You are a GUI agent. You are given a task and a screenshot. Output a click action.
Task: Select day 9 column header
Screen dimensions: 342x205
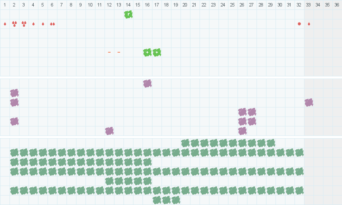pos(80,5)
